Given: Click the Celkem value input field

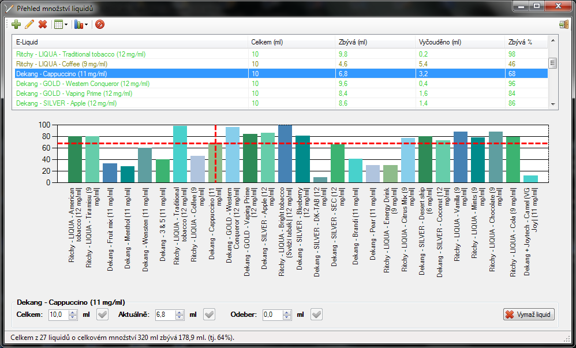Looking at the screenshot, I should tap(58, 315).
